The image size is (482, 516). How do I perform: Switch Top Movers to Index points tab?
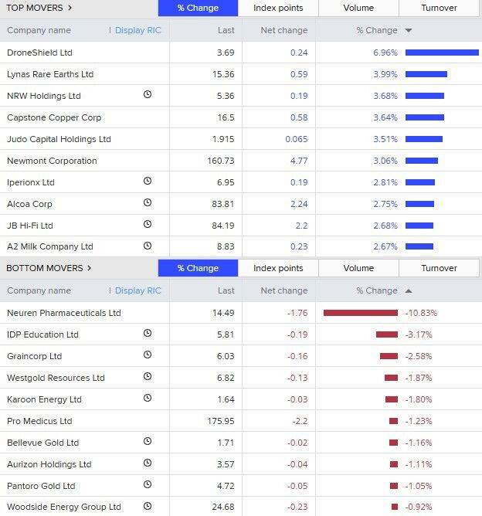pyautogui.click(x=278, y=8)
